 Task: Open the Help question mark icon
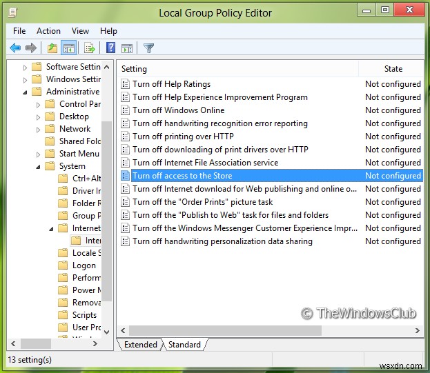pyautogui.click(x=110, y=48)
